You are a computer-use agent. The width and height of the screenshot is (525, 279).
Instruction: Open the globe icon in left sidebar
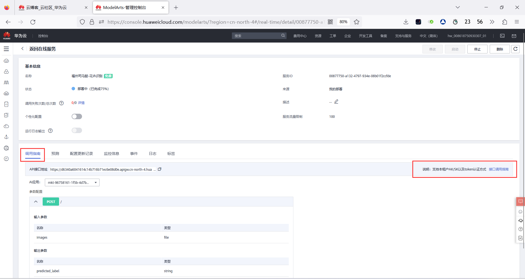pyautogui.click(x=6, y=148)
